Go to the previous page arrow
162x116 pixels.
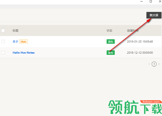(x=149, y=64)
